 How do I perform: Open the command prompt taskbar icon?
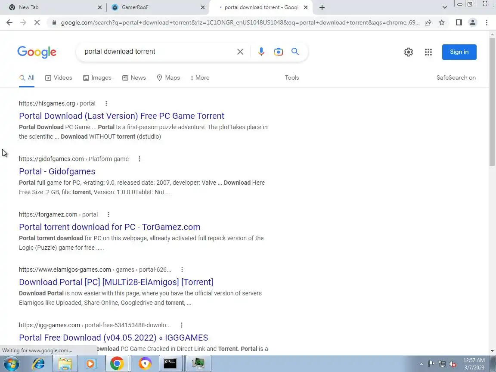point(170,364)
